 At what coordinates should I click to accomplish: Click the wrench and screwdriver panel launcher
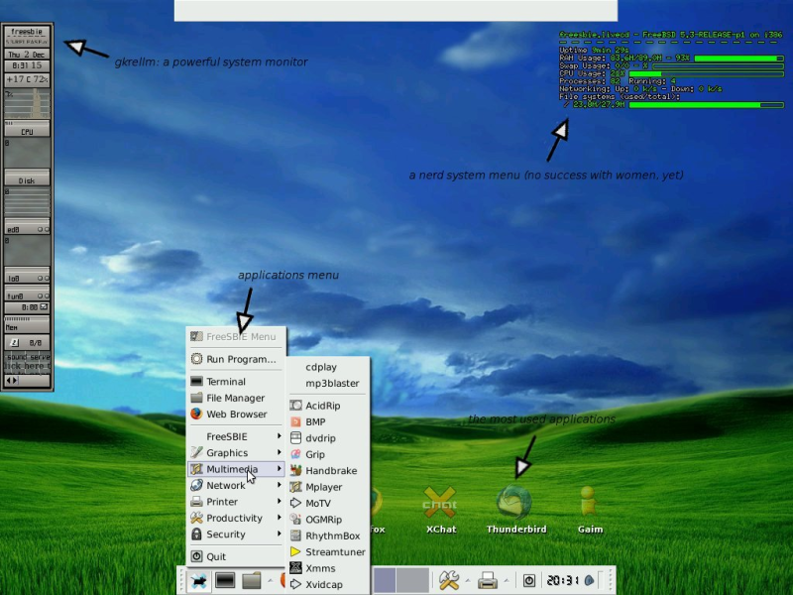449,580
